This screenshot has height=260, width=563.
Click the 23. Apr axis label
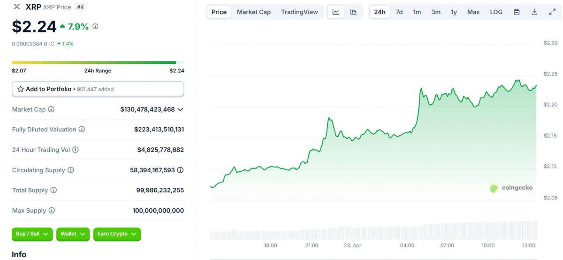click(352, 245)
